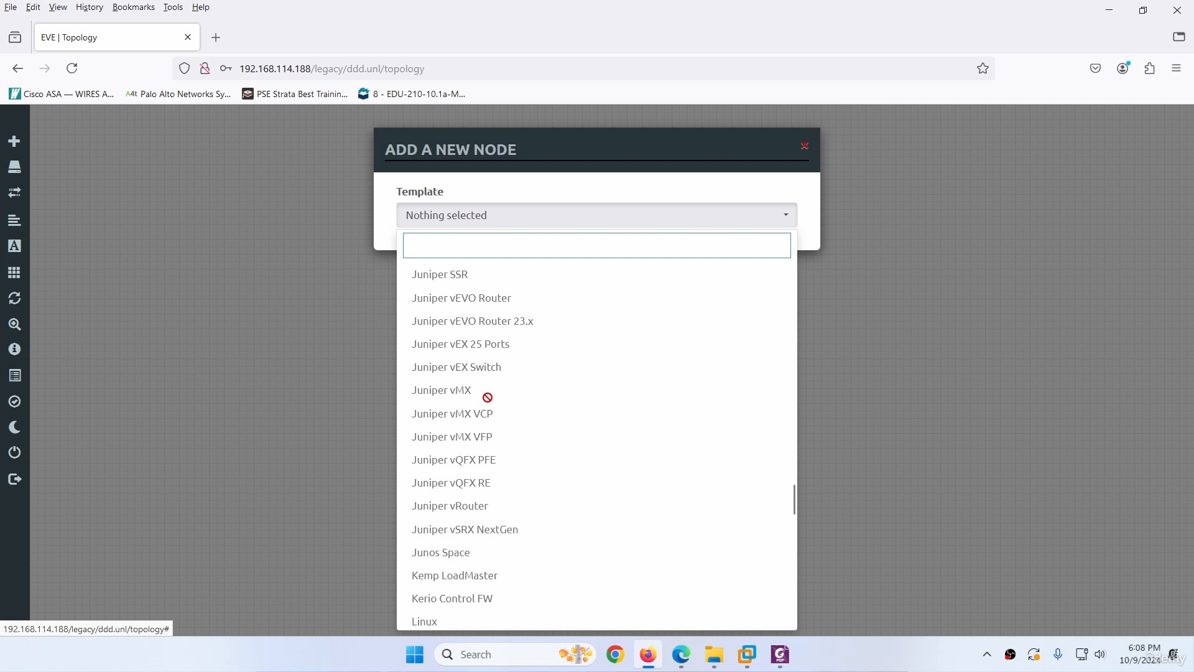1194x672 pixels.
Task: Open the Nodes list sidebar icon
Action: (14, 167)
